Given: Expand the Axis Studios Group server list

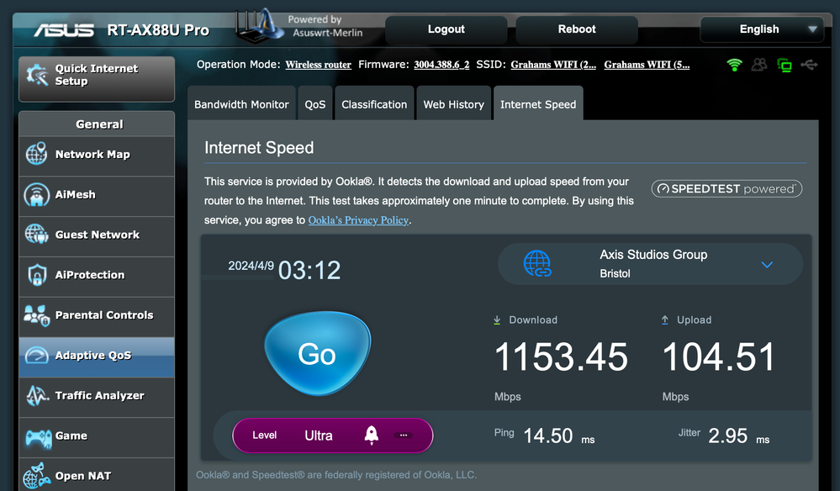Looking at the screenshot, I should 767,265.
